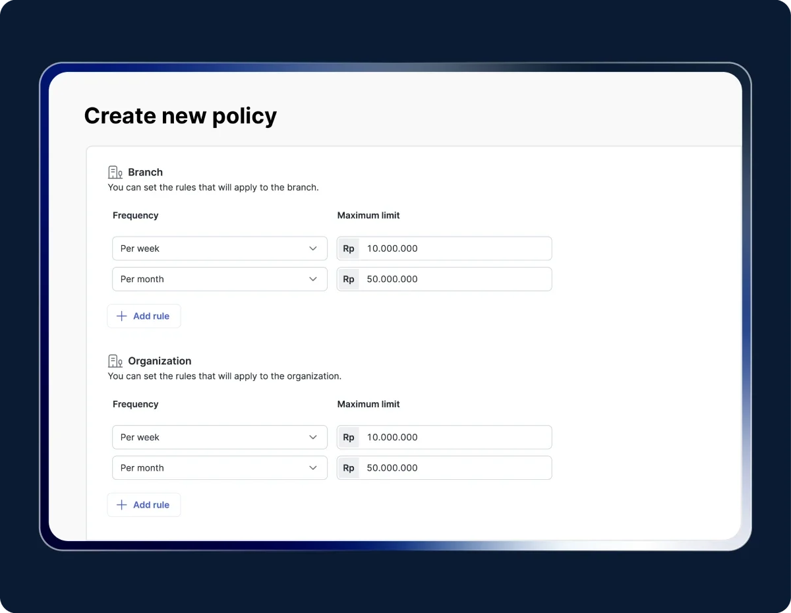
Task: Edit Organization's 10.000.000 maximum limit field
Action: [x=455, y=437]
